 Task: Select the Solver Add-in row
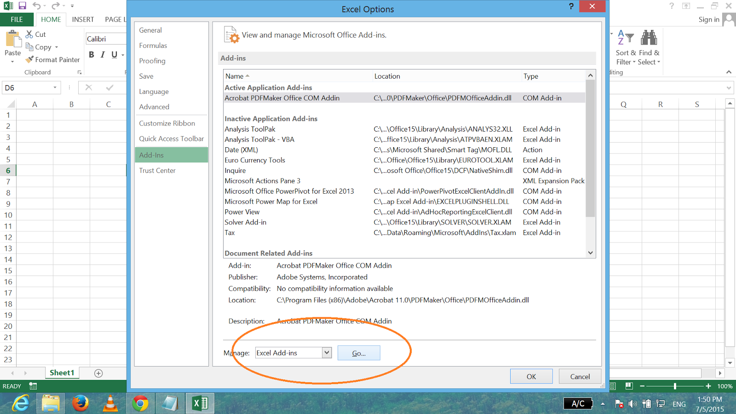tap(404, 222)
